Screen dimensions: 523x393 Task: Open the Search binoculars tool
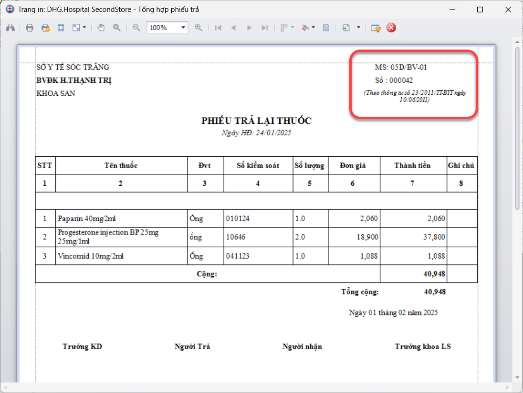(x=10, y=28)
